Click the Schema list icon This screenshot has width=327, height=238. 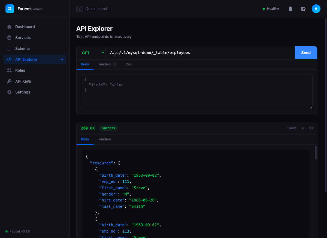[x=9, y=49]
